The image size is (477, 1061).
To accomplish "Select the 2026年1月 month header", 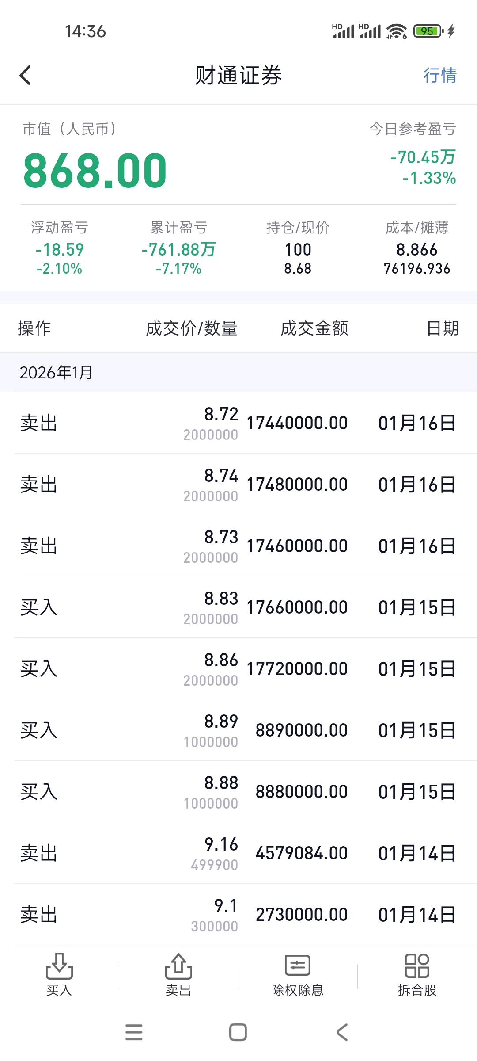I will (238, 372).
